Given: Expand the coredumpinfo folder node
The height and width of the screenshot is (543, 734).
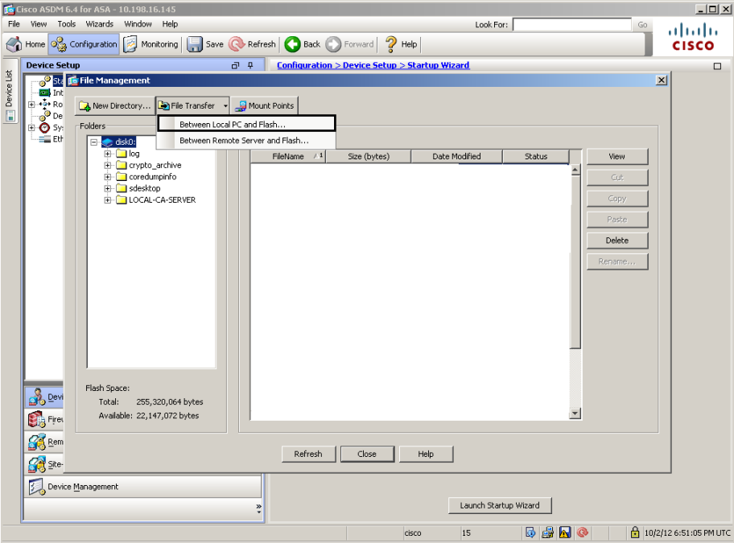Looking at the screenshot, I should [108, 177].
